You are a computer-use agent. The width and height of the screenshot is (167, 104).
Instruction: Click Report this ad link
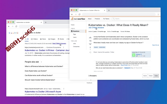[x=156, y=45]
